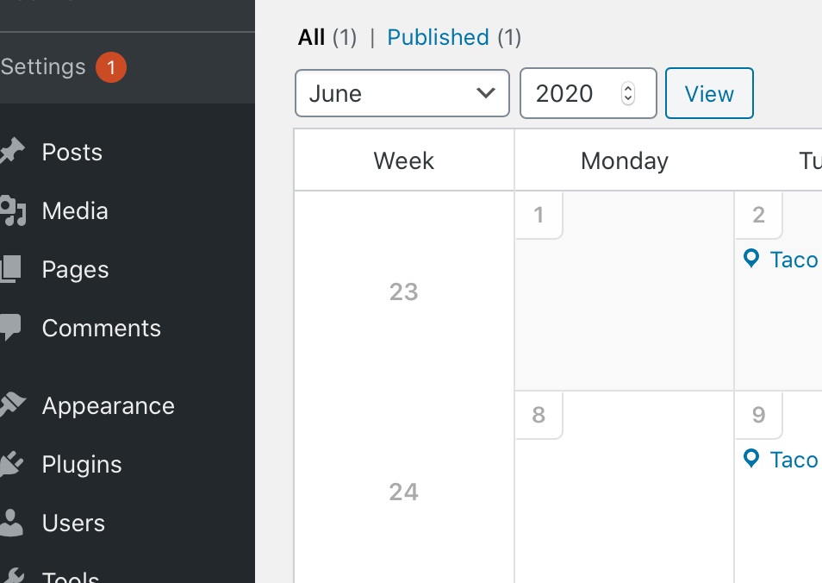Open the Taco event on June 2
The image size is (822, 583).
point(794,260)
